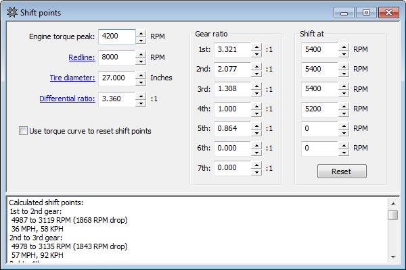Decrease 5th gear Shift at RPM
The image size is (406, 270).
coord(344,132)
